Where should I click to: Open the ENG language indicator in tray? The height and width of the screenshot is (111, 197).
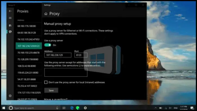tap(176, 108)
